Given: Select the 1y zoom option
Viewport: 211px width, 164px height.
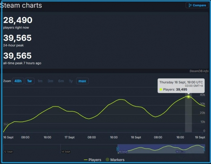Looking at the screenshot, I should pyautogui.click(x=71, y=81).
